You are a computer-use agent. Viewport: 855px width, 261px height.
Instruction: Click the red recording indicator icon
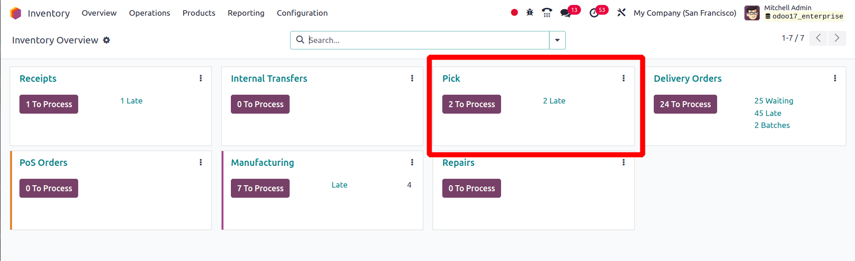pos(514,12)
